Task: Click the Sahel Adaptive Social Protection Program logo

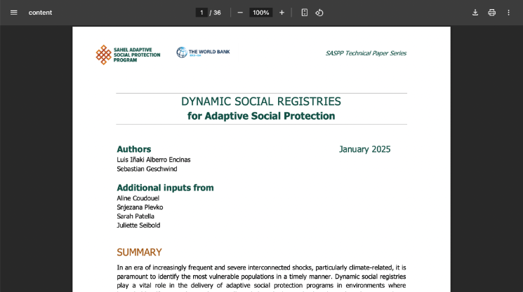Action: coord(128,55)
